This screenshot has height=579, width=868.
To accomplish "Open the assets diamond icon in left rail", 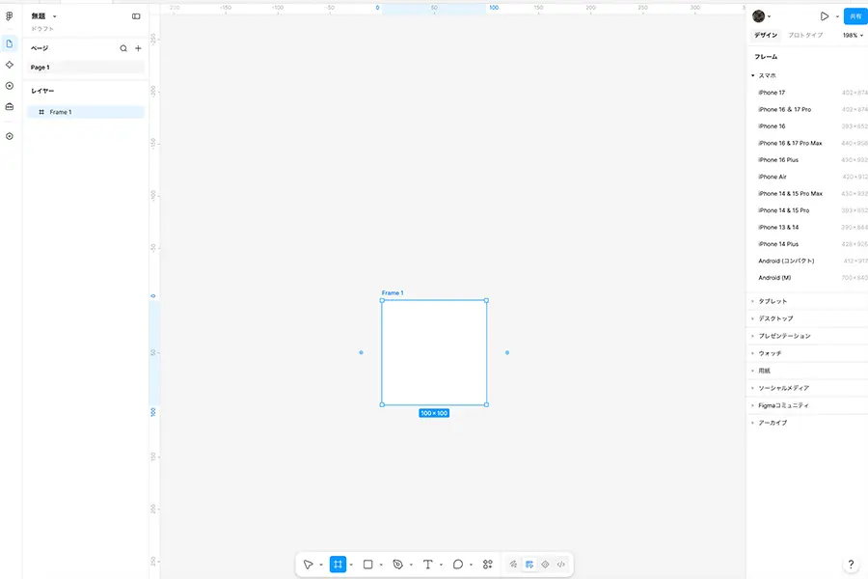I will pos(10,65).
